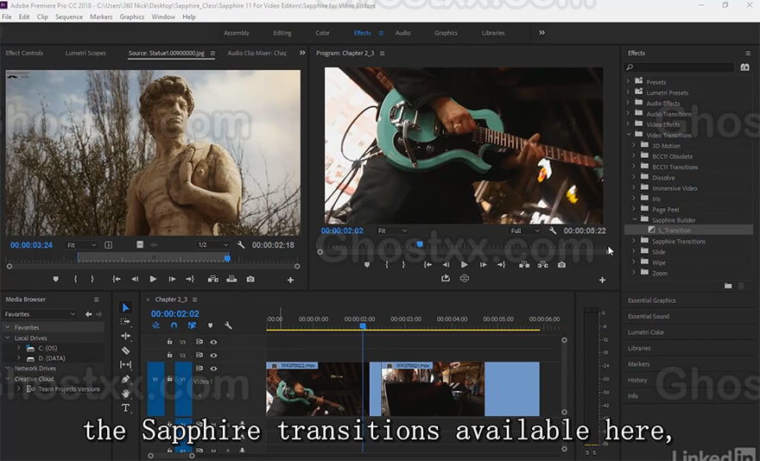This screenshot has height=461, width=760.
Task: Collapse the Sapphire Builder folder
Action: (x=635, y=219)
